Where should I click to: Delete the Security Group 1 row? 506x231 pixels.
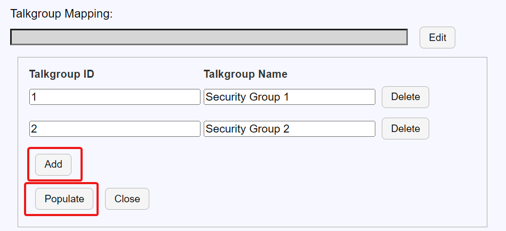pos(405,97)
